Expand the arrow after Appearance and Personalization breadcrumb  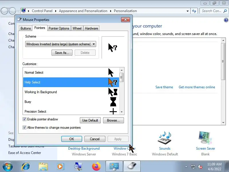coord(110,11)
